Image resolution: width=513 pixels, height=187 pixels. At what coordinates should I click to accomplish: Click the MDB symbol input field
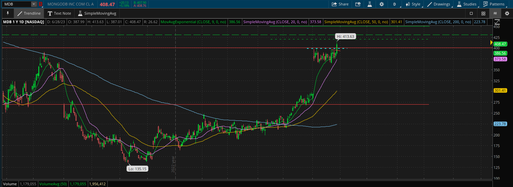click(17, 4)
